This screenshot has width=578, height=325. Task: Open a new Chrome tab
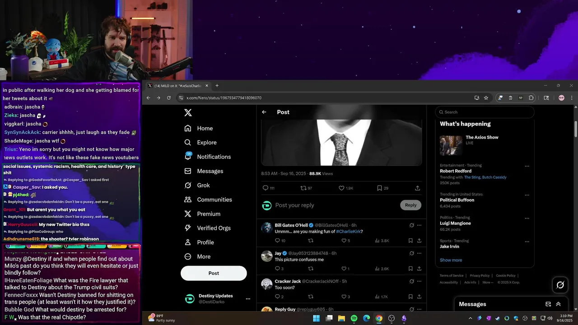click(217, 86)
